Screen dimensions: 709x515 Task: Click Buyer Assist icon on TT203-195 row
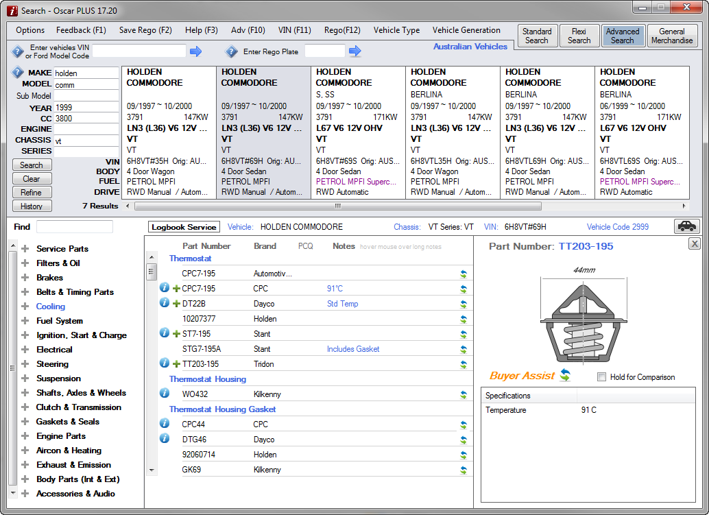(x=464, y=364)
